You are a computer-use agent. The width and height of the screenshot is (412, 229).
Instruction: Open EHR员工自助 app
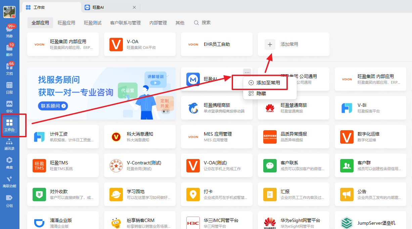pos(217,44)
